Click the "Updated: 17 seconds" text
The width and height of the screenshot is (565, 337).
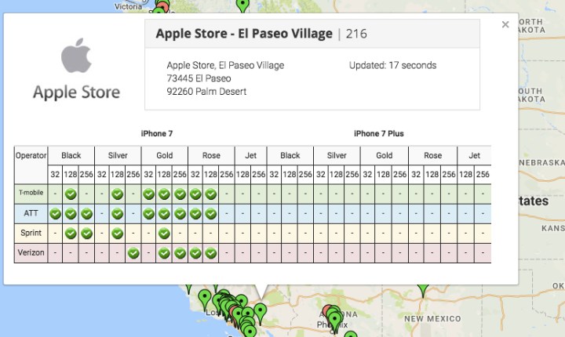click(x=393, y=65)
